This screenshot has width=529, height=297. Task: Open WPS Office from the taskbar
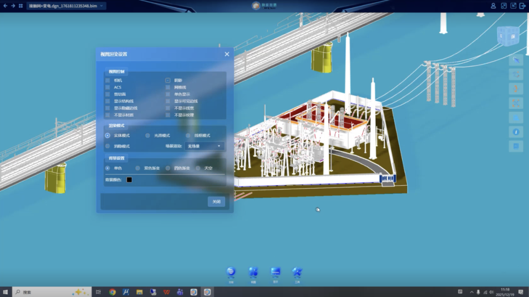tap(167, 292)
